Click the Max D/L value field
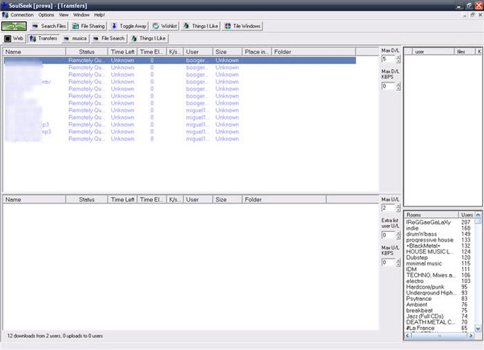This screenshot has width=484, height=350. 389,59
